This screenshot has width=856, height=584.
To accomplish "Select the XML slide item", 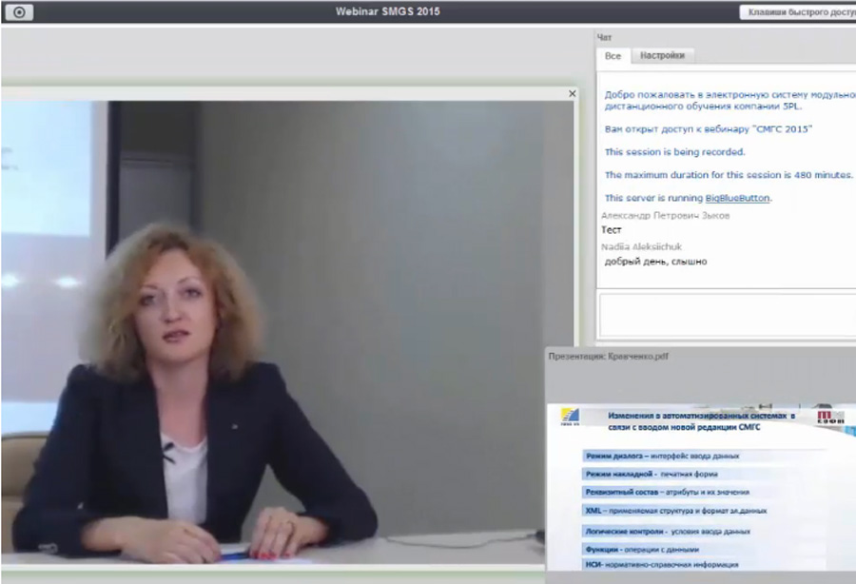I will coord(675,510).
